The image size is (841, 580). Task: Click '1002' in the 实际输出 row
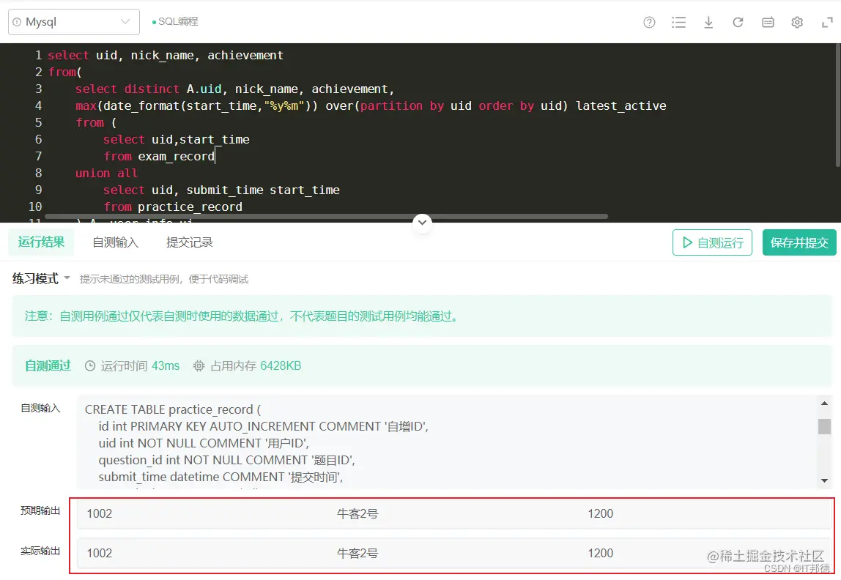pos(100,553)
